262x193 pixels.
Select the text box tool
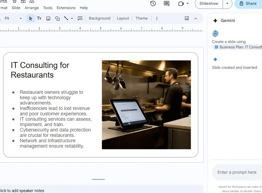39,18
